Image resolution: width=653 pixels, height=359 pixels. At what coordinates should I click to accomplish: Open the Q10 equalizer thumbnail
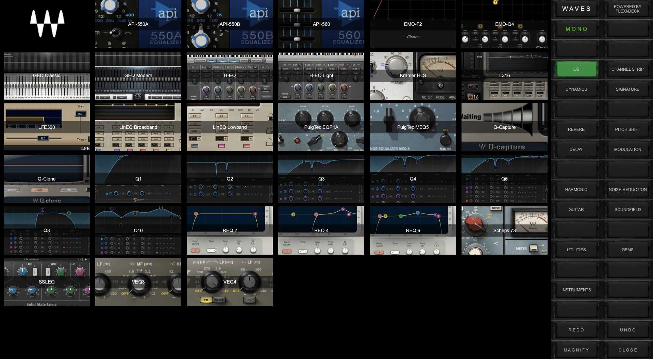point(138,230)
